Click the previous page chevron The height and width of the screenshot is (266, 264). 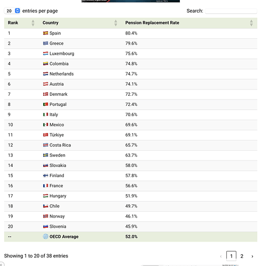pos(221,256)
